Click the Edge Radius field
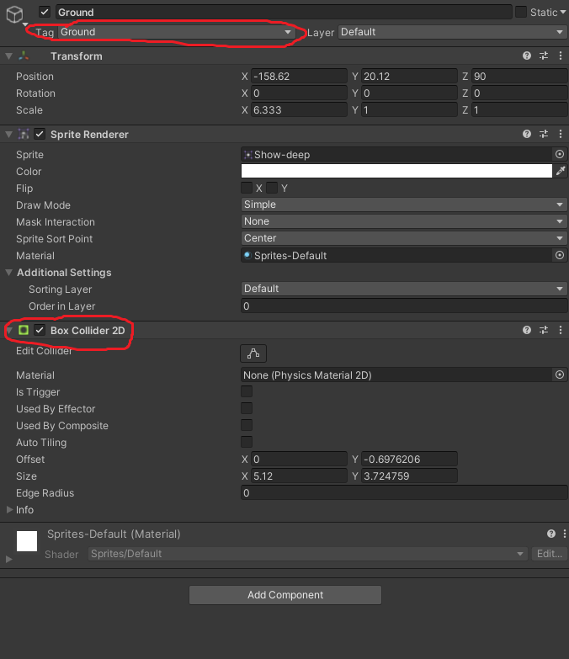Image resolution: width=569 pixels, height=659 pixels. [x=404, y=492]
